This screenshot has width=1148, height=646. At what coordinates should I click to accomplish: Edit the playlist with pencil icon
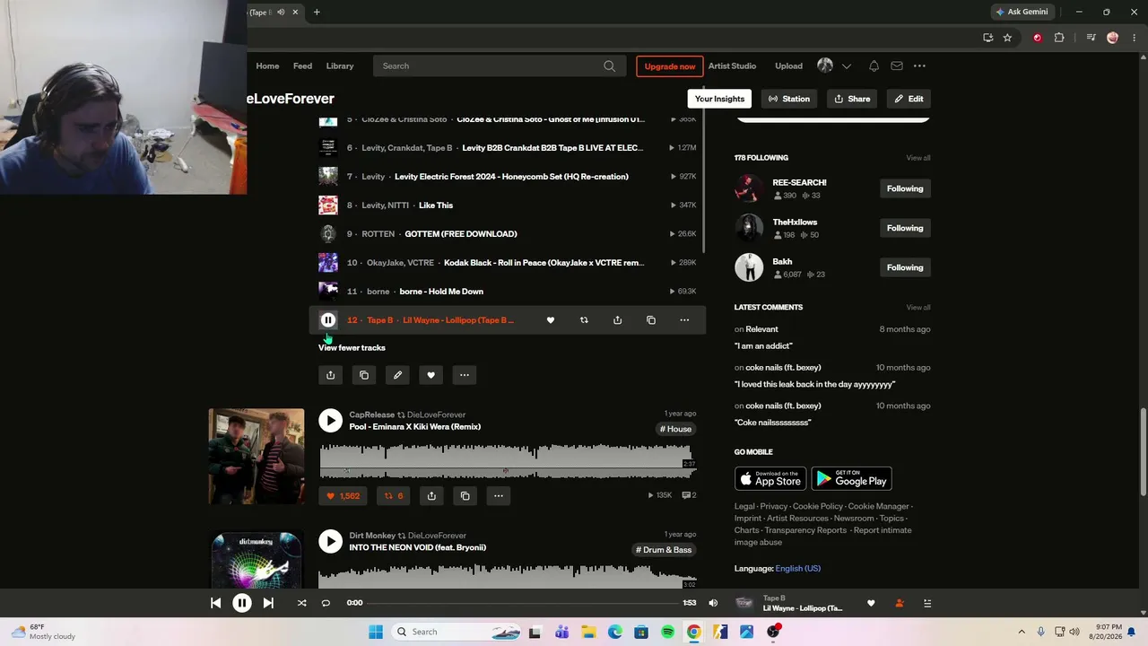coord(397,375)
